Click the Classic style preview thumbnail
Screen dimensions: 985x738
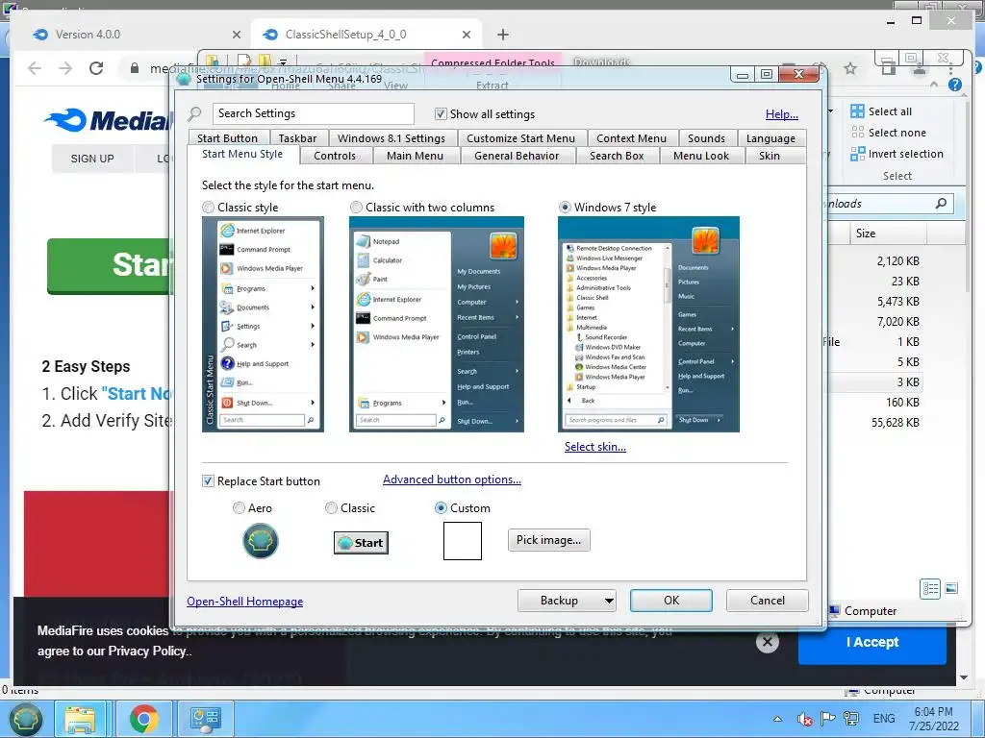pos(263,325)
